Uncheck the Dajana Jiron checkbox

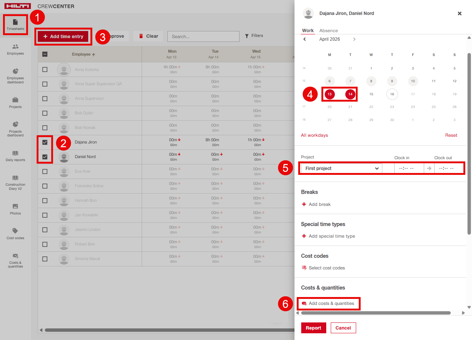(x=45, y=142)
